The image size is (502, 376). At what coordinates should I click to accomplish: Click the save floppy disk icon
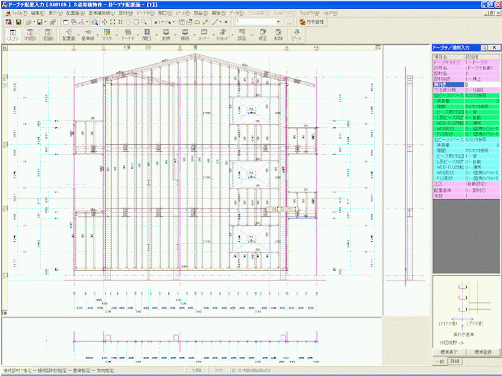click(x=18, y=22)
